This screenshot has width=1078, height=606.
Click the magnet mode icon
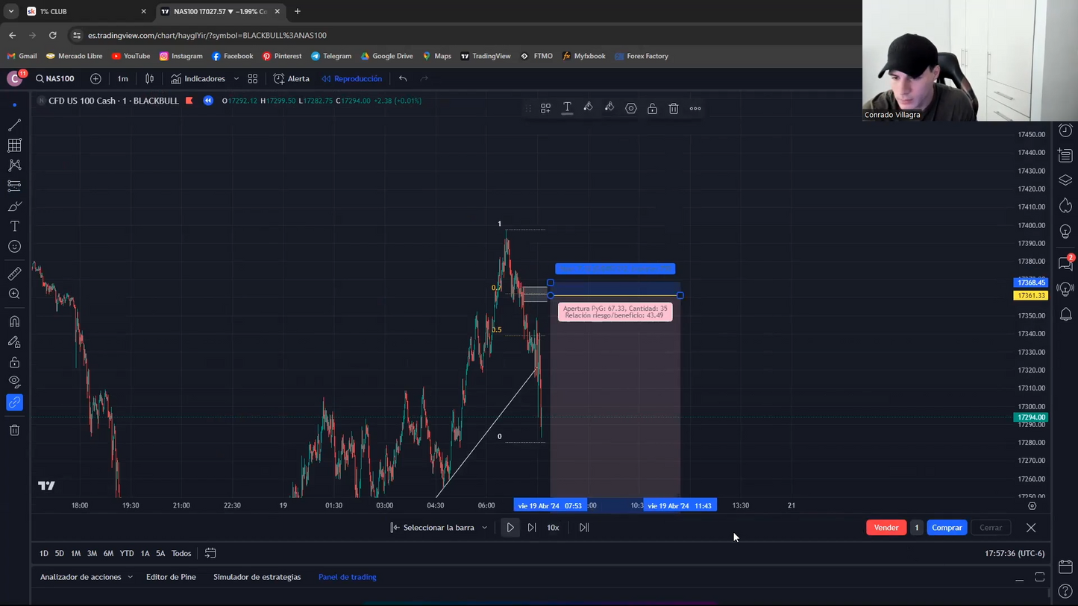coord(14,322)
